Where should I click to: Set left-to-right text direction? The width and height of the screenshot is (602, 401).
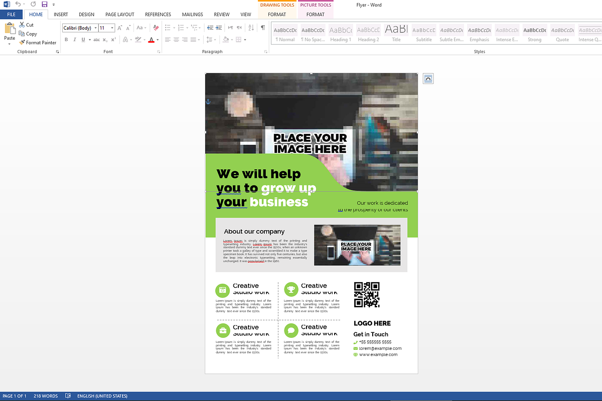click(231, 28)
